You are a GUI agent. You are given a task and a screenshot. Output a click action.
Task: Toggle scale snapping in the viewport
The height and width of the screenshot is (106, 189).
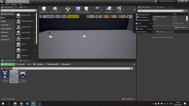pos(119,16)
